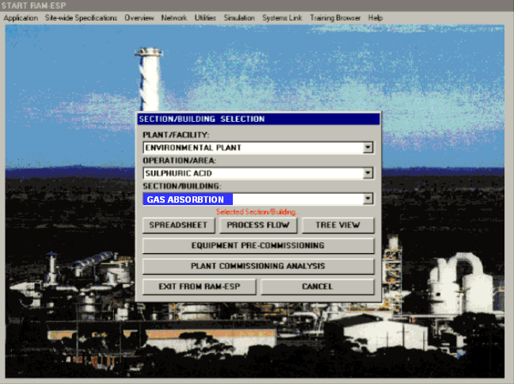This screenshot has width=514, height=384.
Task: Open the PROCESS FLOW view
Action: pos(258,225)
